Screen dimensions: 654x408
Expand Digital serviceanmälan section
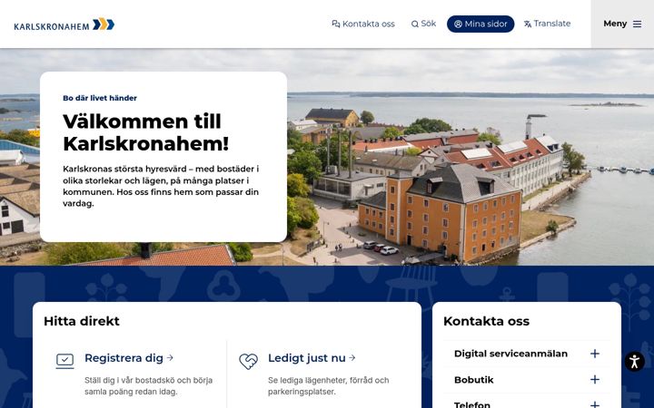coord(527,354)
